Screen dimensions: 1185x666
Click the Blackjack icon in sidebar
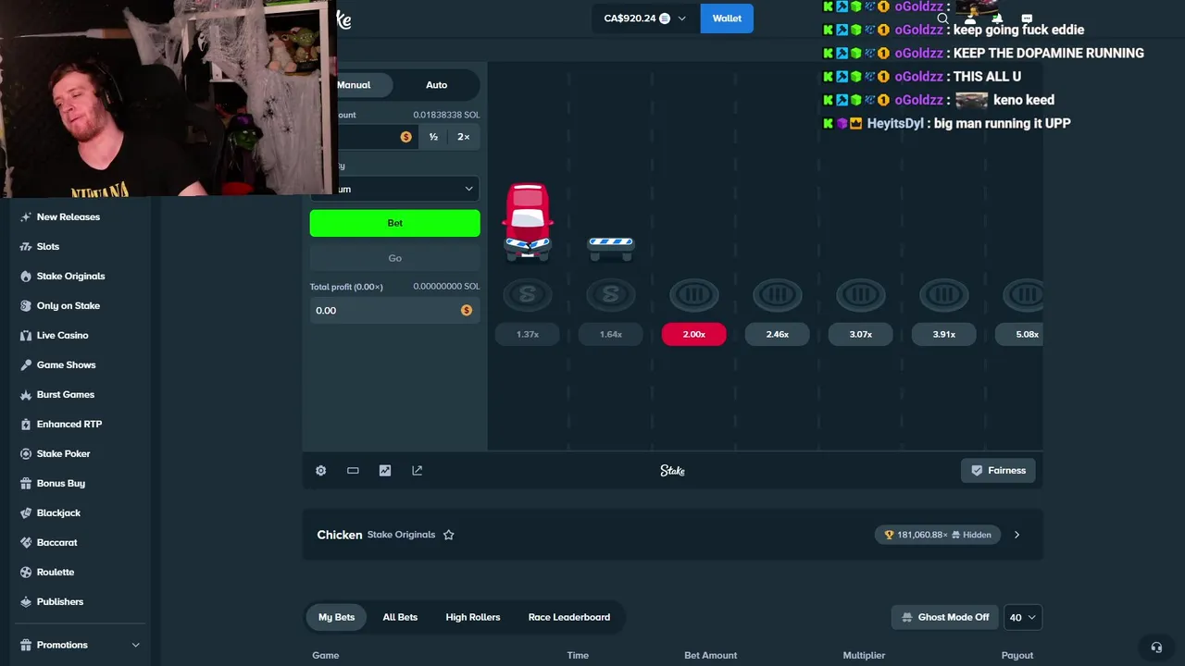(26, 512)
